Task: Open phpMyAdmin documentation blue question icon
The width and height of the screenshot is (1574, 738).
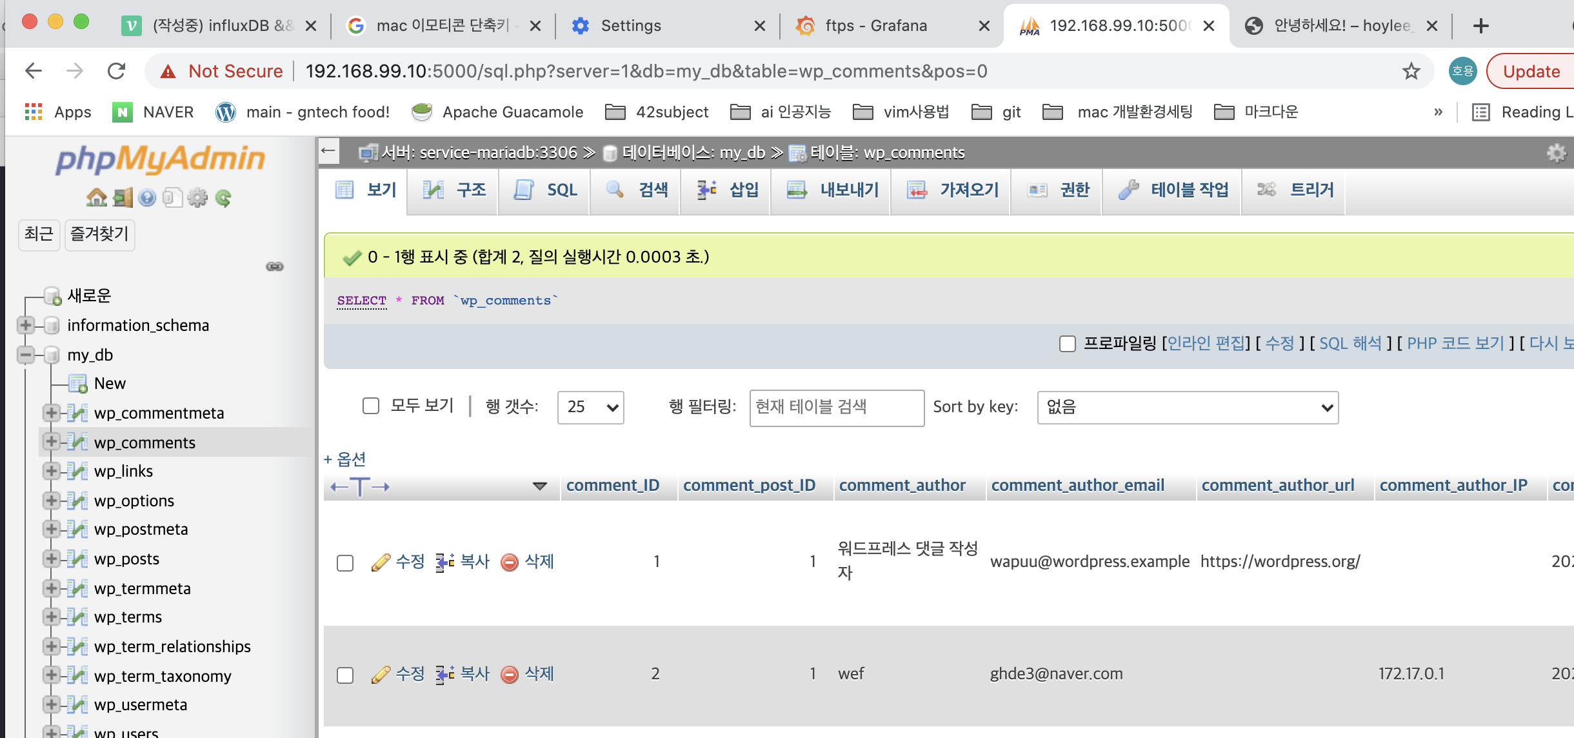Action: tap(147, 197)
